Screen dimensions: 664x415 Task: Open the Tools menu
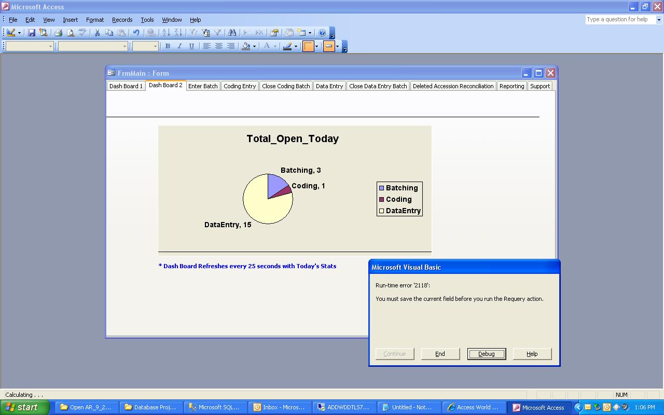tap(147, 20)
